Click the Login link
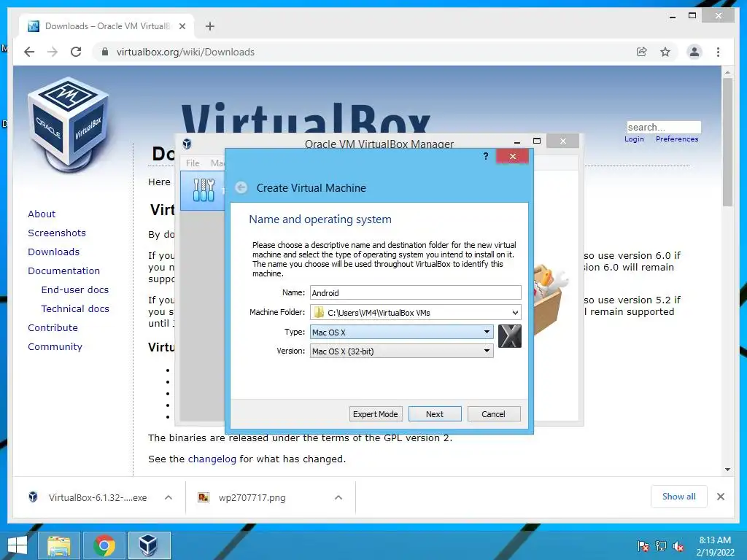747x560 pixels. [634, 139]
